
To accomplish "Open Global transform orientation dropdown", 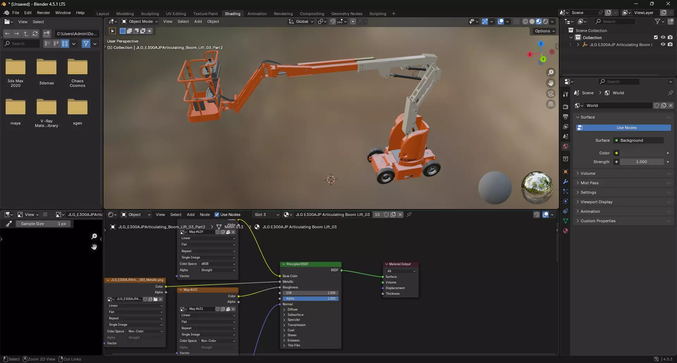I will pyautogui.click(x=301, y=21).
